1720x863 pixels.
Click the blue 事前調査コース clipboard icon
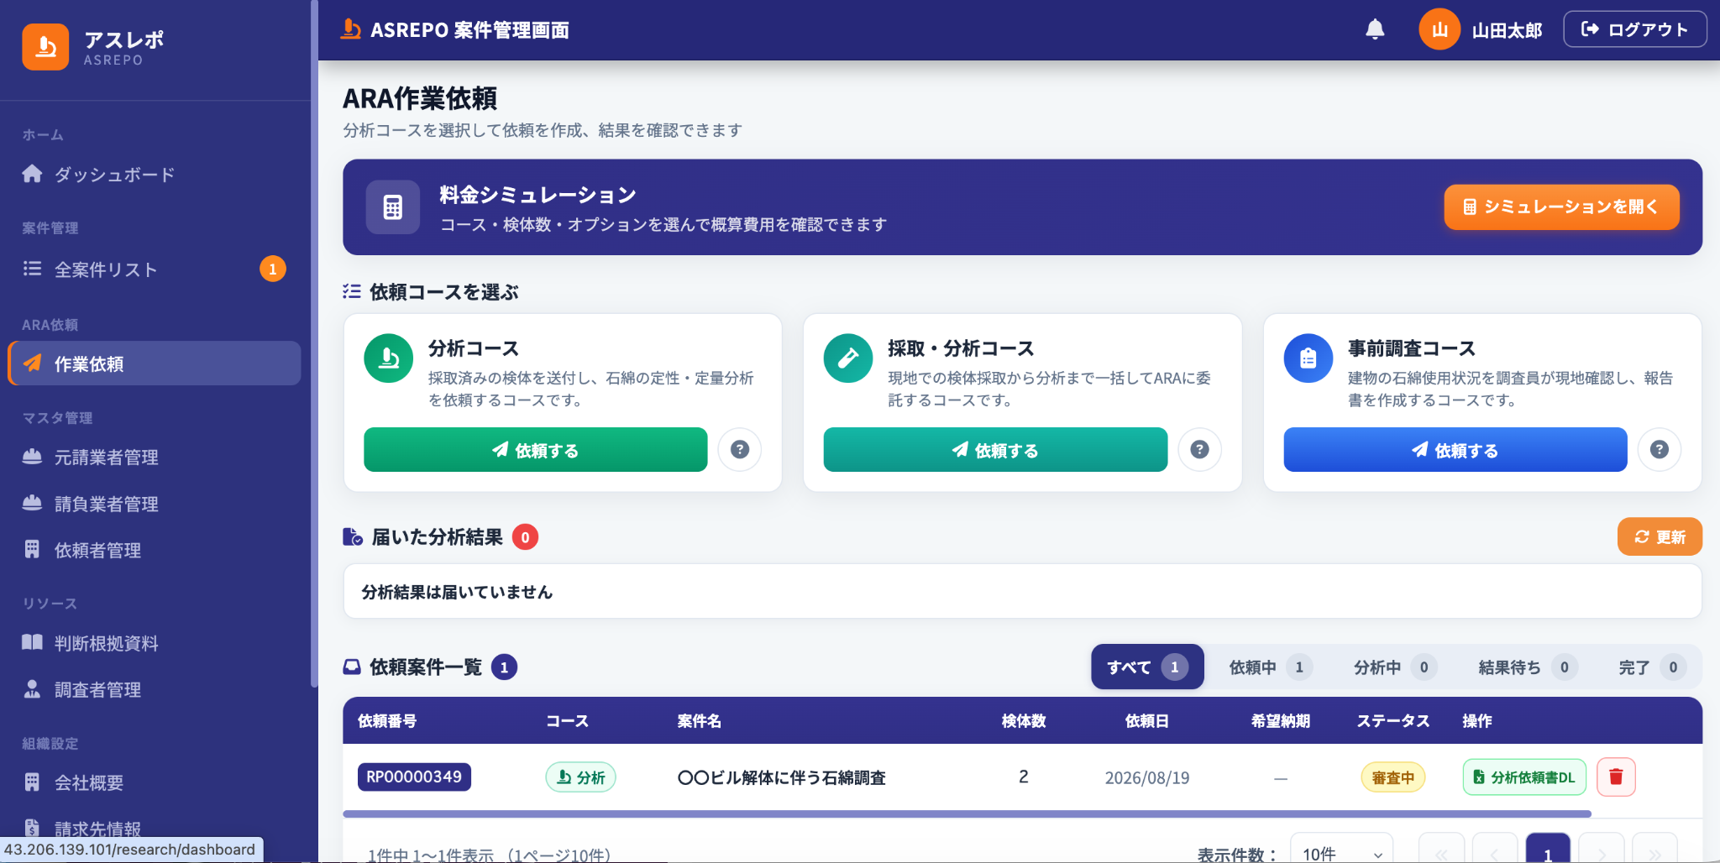point(1308,358)
